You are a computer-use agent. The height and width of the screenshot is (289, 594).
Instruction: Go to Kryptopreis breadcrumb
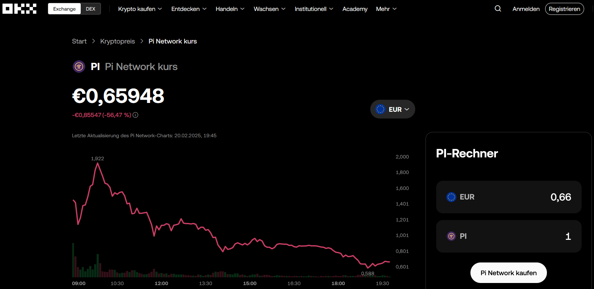[x=118, y=41]
